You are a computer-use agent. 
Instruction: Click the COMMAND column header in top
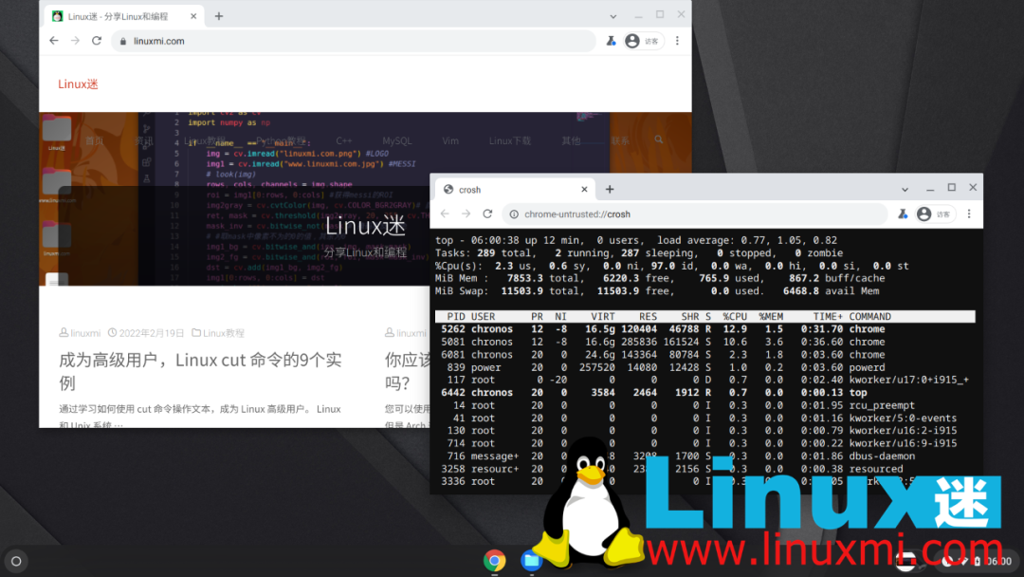point(869,316)
